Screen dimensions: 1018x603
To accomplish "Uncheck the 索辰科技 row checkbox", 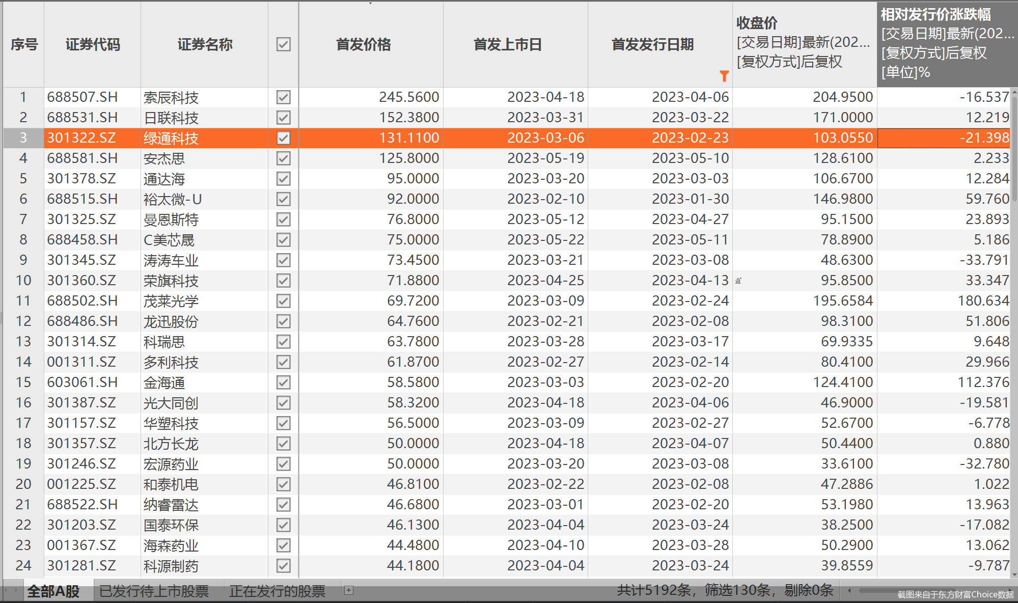I will (284, 97).
